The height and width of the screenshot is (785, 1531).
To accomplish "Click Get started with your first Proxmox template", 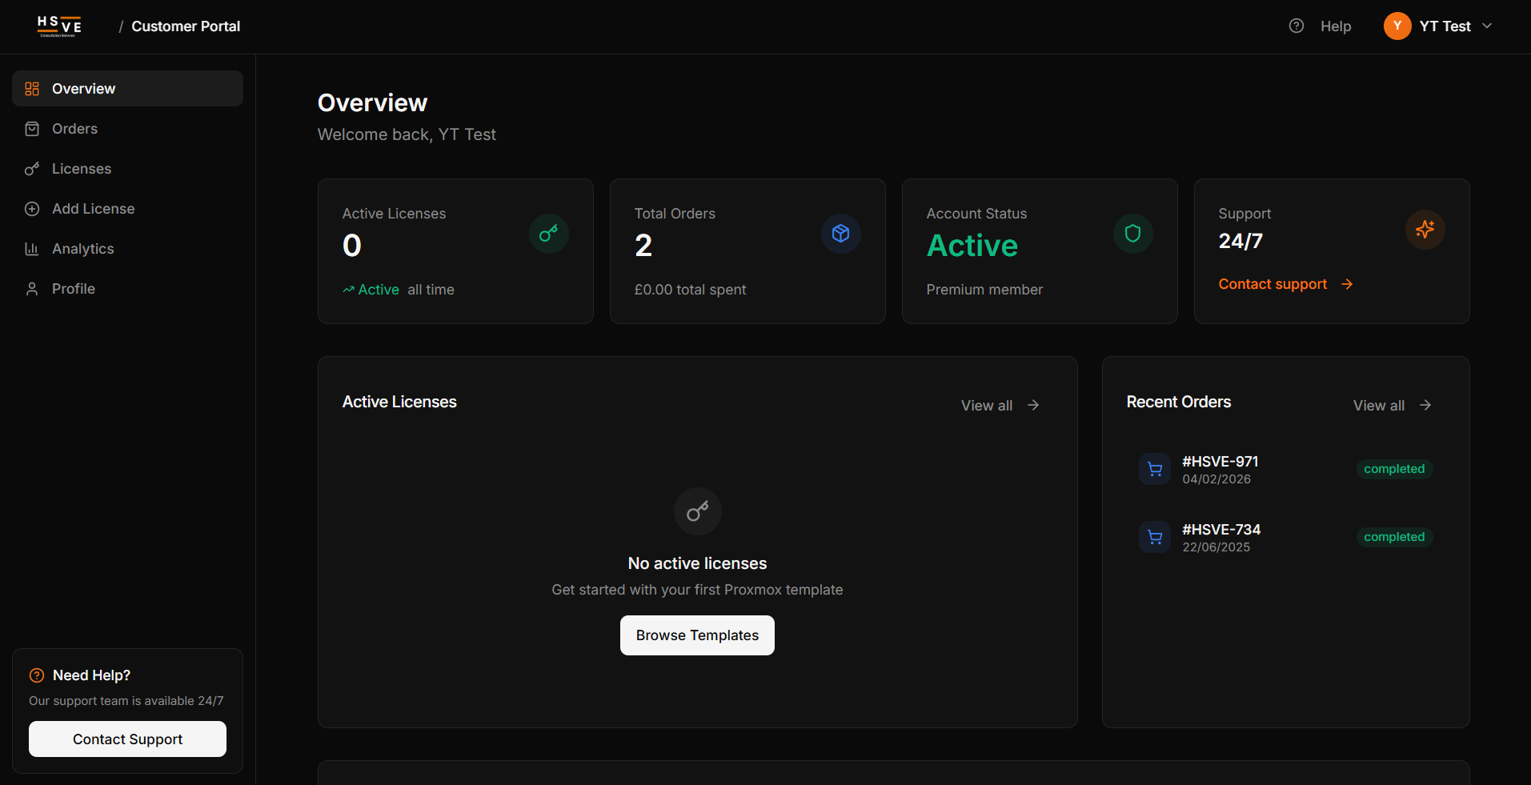I will [697, 590].
